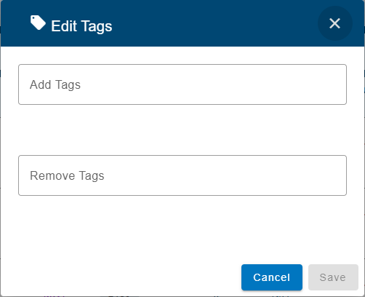Image resolution: width=365 pixels, height=297 pixels.
Task: Click the Add Tags placeholder text
Action: 55,84
